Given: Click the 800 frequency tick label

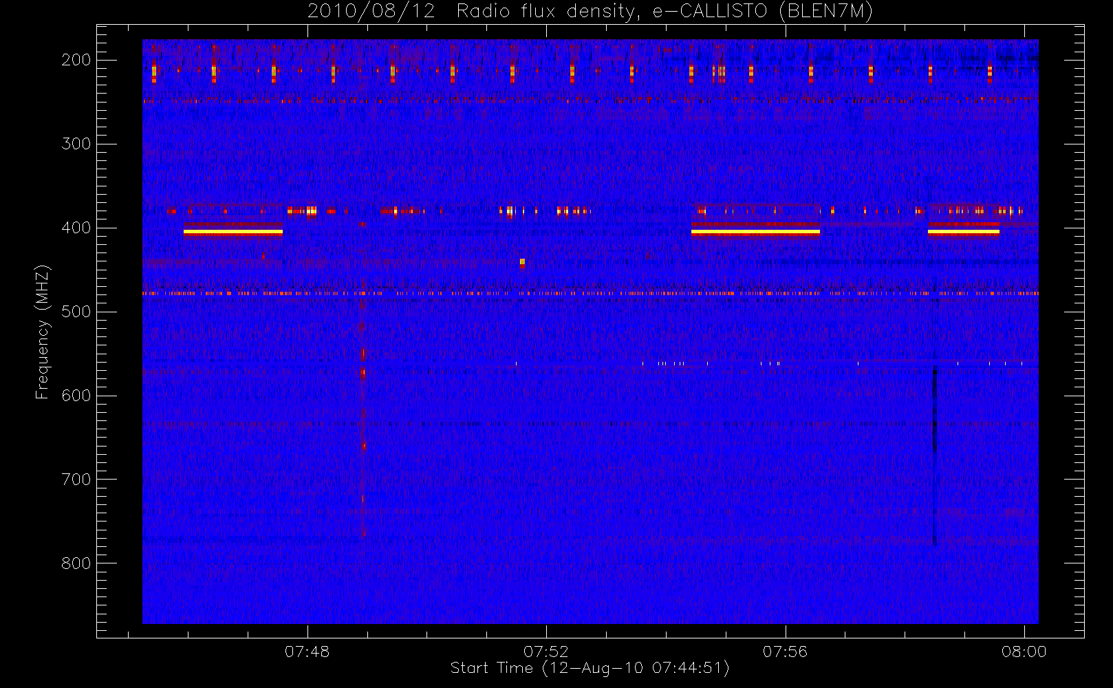Looking at the screenshot, I should pos(76,563).
